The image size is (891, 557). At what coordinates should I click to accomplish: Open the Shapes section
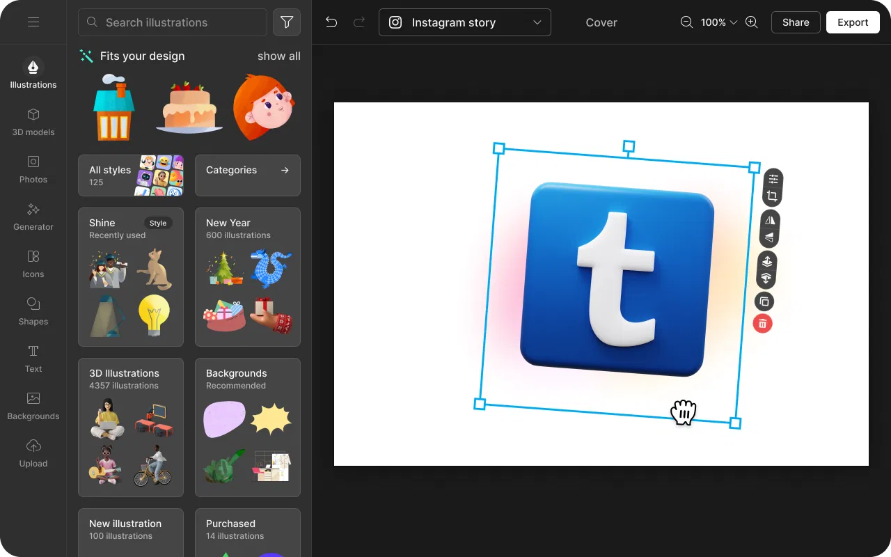click(x=33, y=311)
